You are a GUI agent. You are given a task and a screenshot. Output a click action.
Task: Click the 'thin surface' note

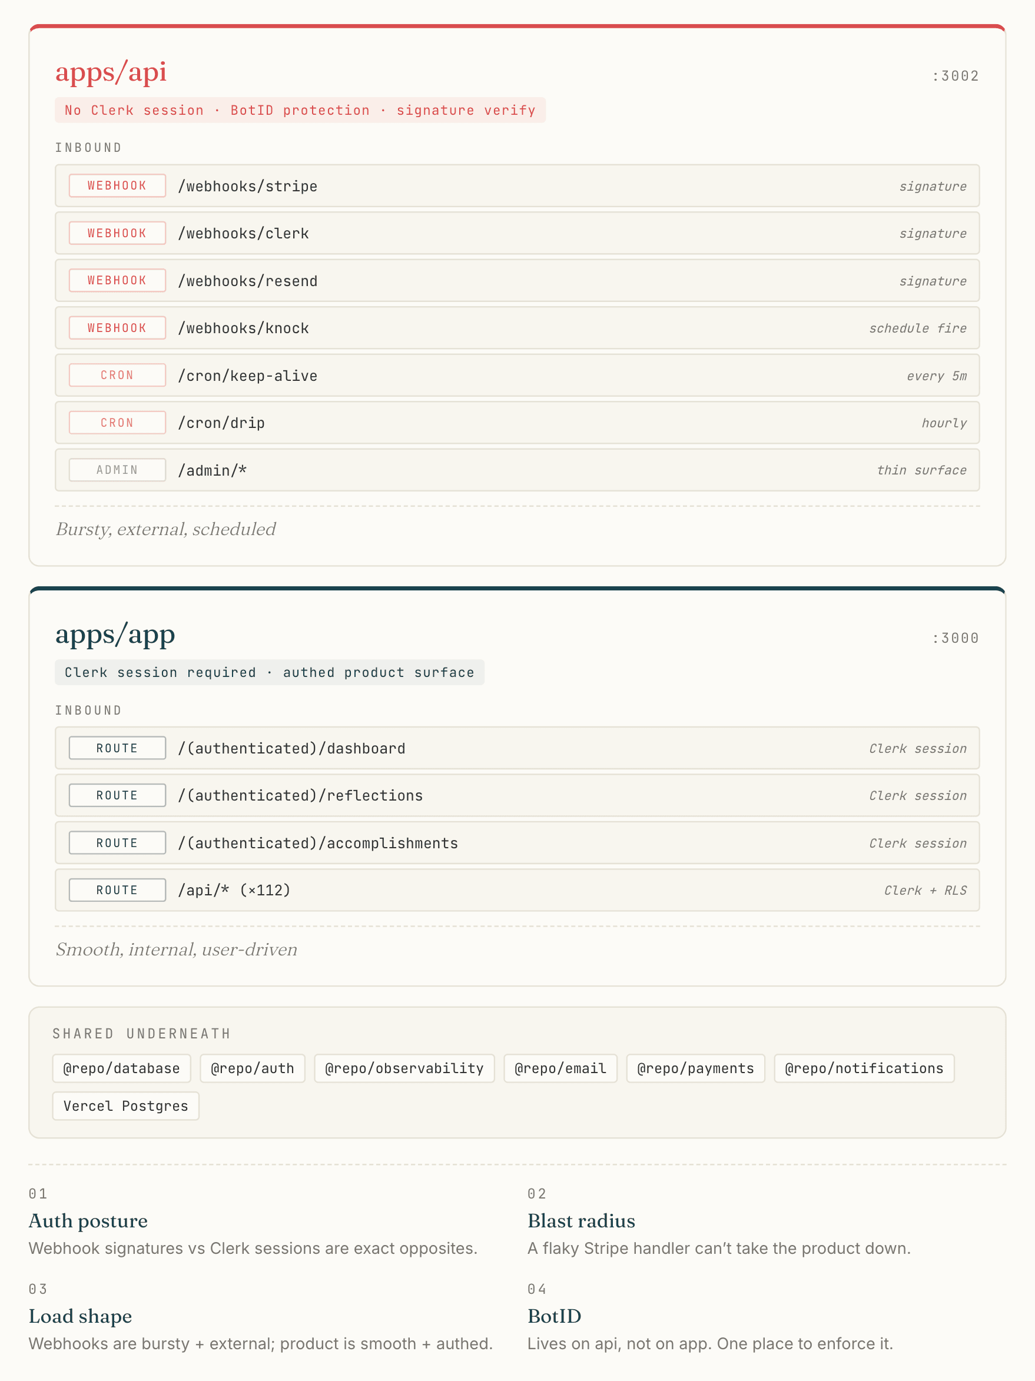click(x=921, y=470)
